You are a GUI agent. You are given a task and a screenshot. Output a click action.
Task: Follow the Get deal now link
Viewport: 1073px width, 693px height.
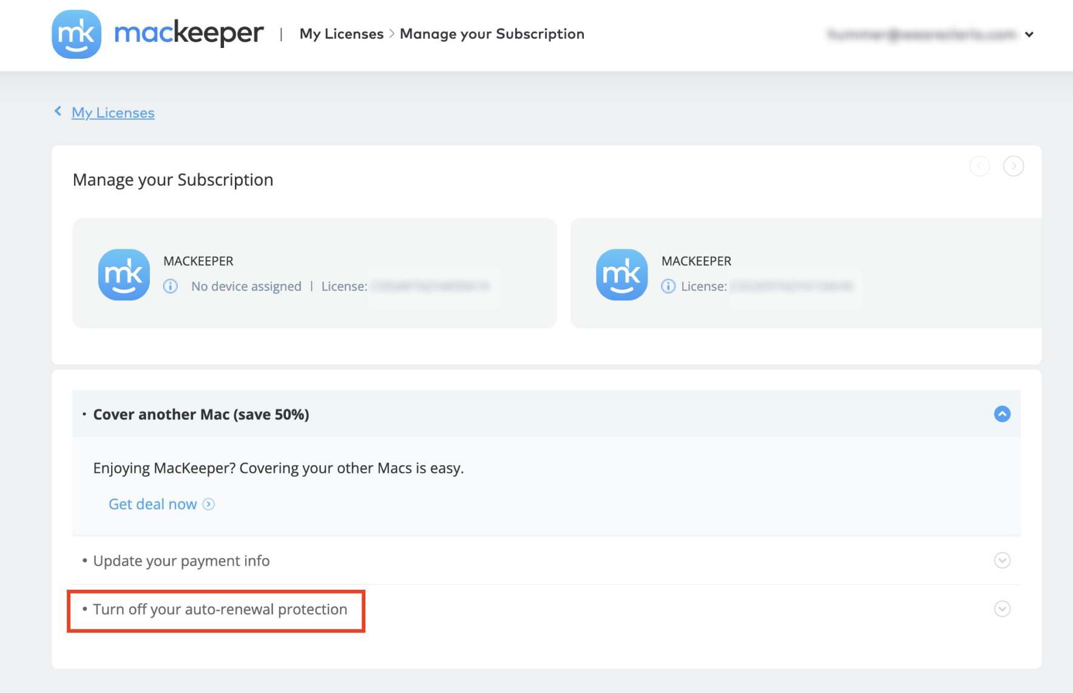(x=153, y=504)
